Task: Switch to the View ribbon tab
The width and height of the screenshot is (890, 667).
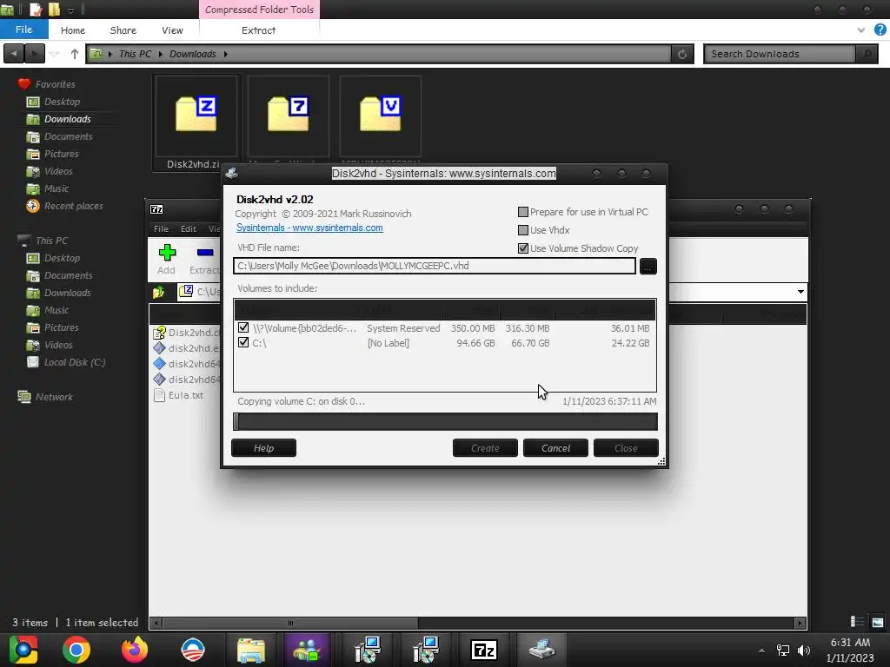Action: pyautogui.click(x=172, y=30)
